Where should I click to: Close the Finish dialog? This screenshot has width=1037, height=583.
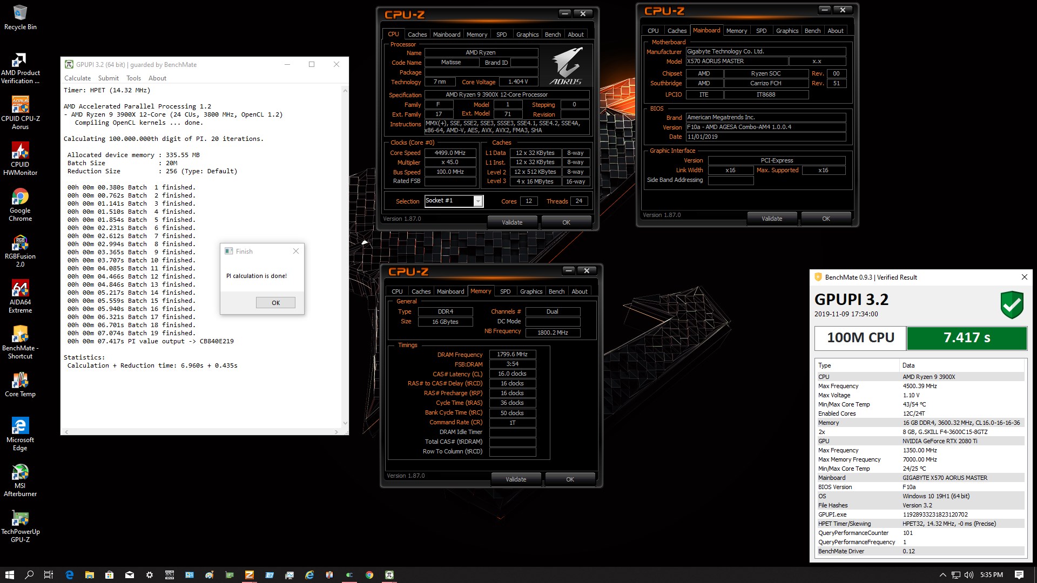coord(295,251)
